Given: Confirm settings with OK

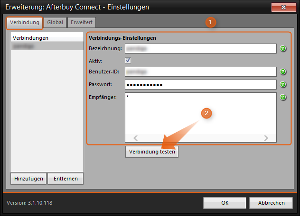Looking at the screenshot, I should [x=225, y=203].
